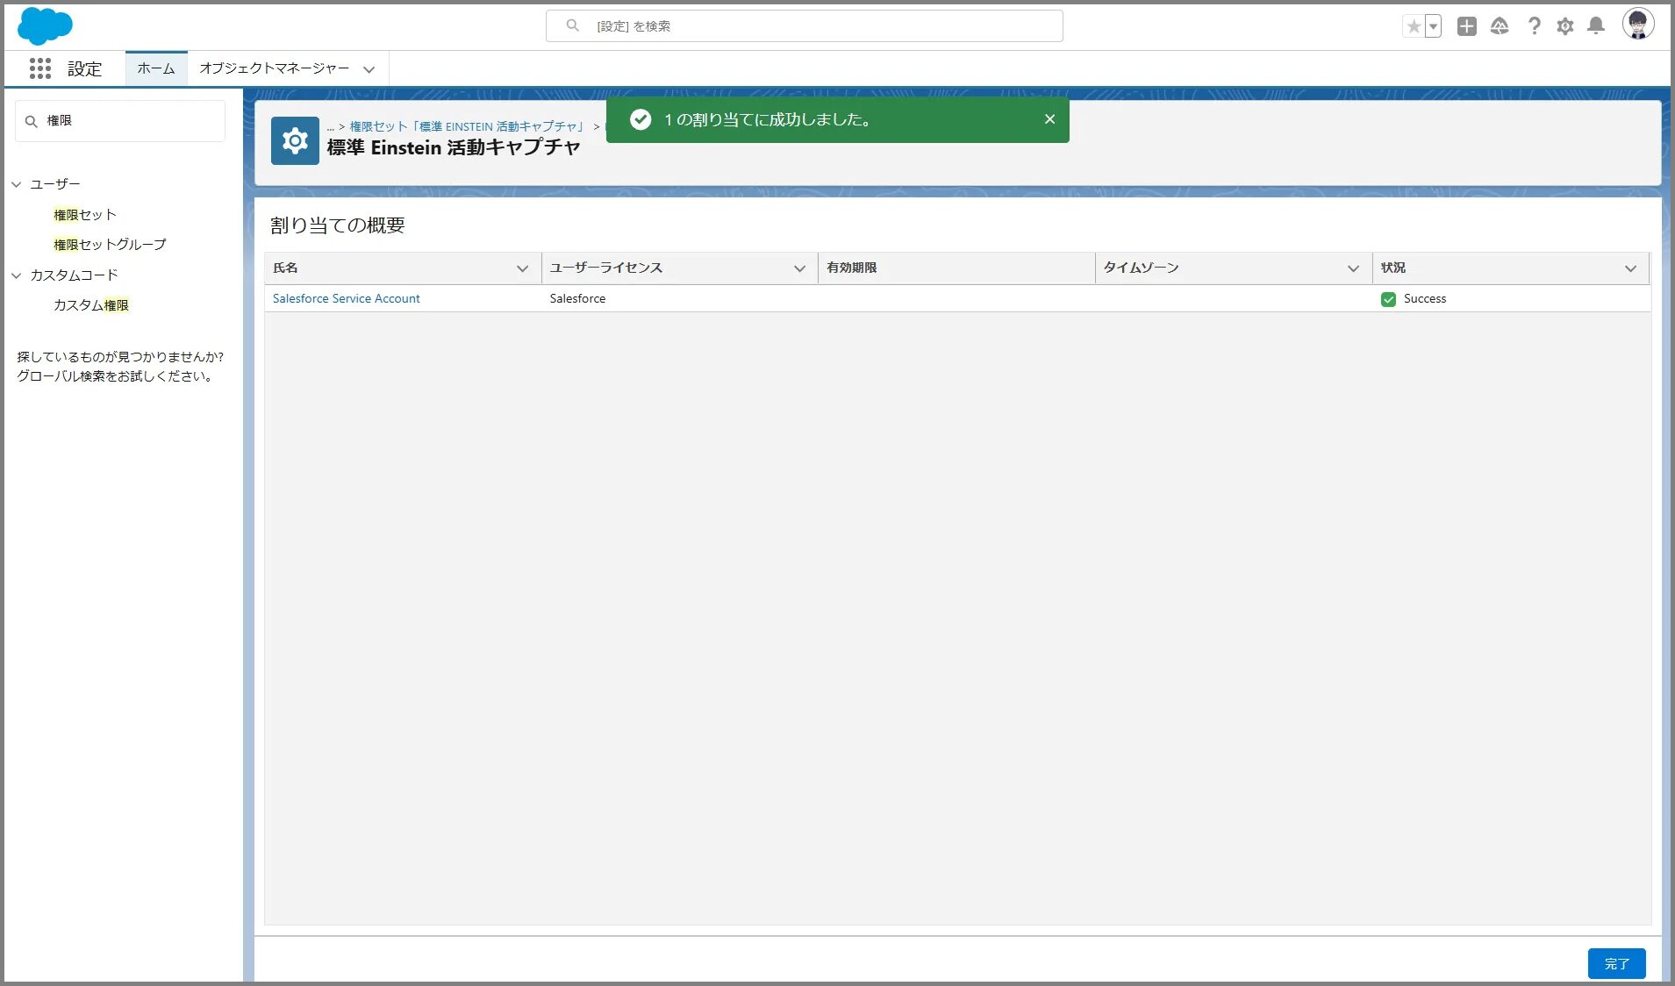Screen dimensions: 1675x986
Task: Click the favorites star icon
Action: click(x=1413, y=26)
